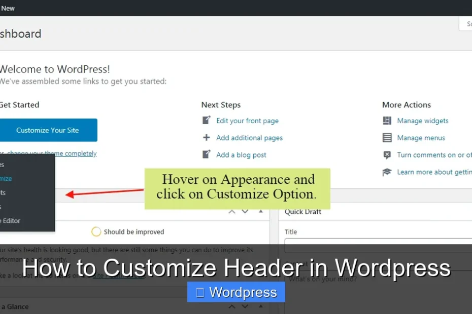Open Learn more about getting started link

point(434,172)
